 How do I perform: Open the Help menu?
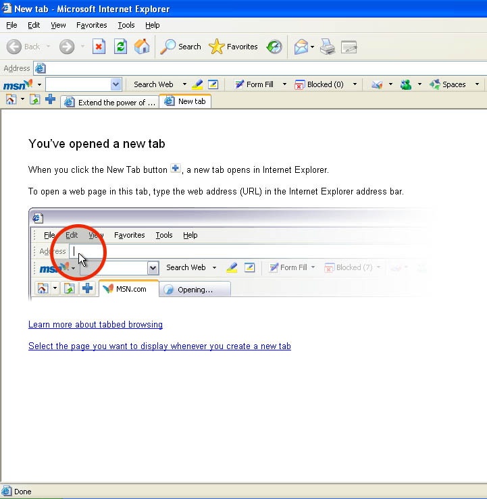tap(153, 25)
